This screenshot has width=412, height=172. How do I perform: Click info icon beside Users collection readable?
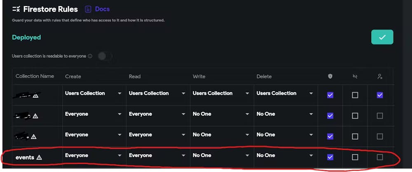[90, 56]
